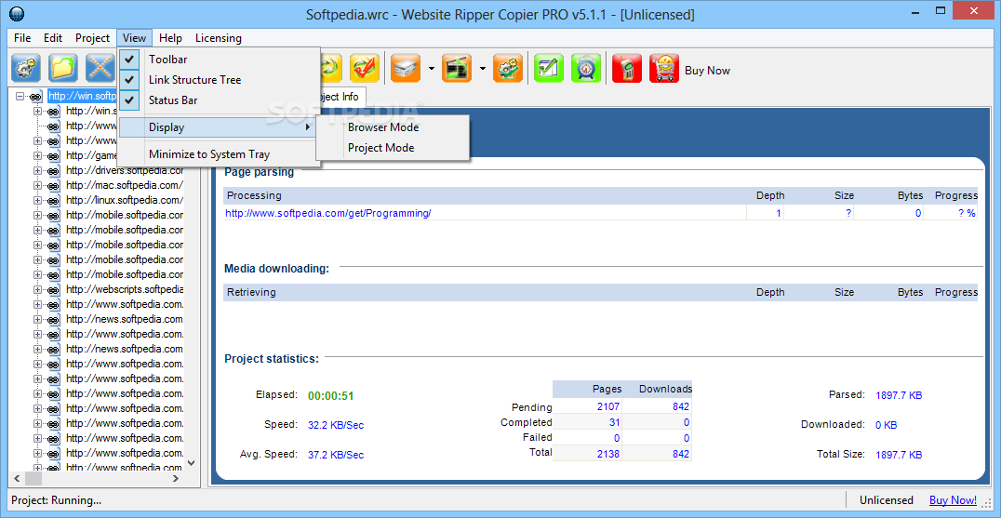
Task: Click the red mobile phone toolbar icon
Action: click(x=626, y=68)
